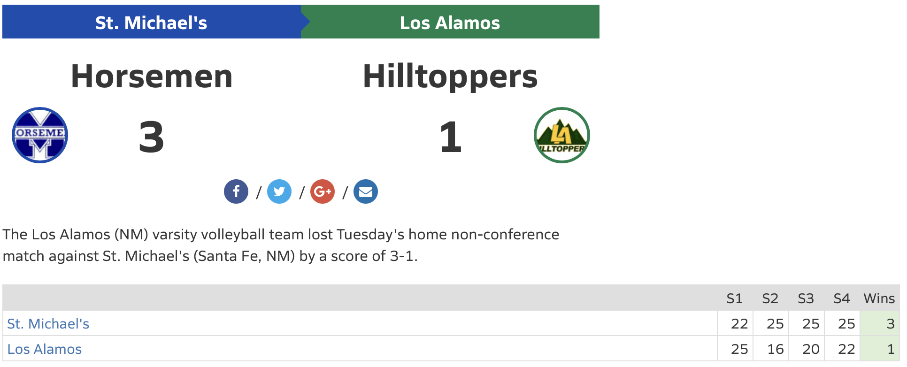
Task: Open the Los Alamos Hilltoppers logo
Action: pos(562,135)
